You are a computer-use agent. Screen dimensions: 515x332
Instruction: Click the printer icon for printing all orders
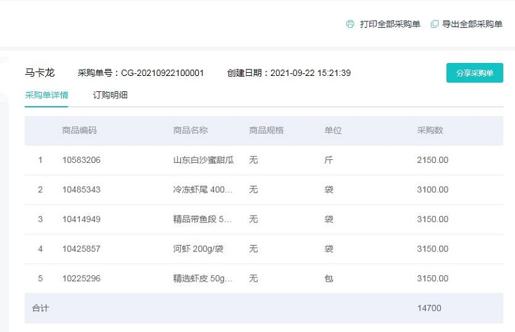coord(350,24)
